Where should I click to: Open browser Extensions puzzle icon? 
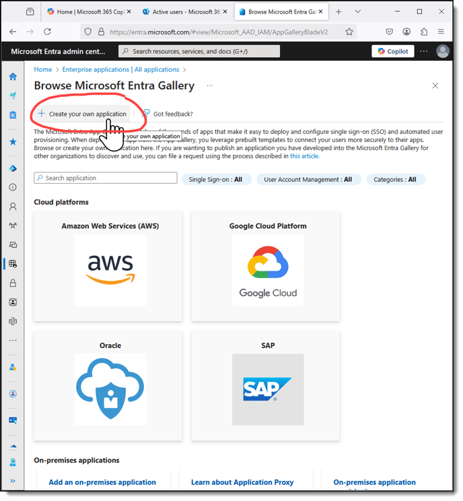[424, 32]
